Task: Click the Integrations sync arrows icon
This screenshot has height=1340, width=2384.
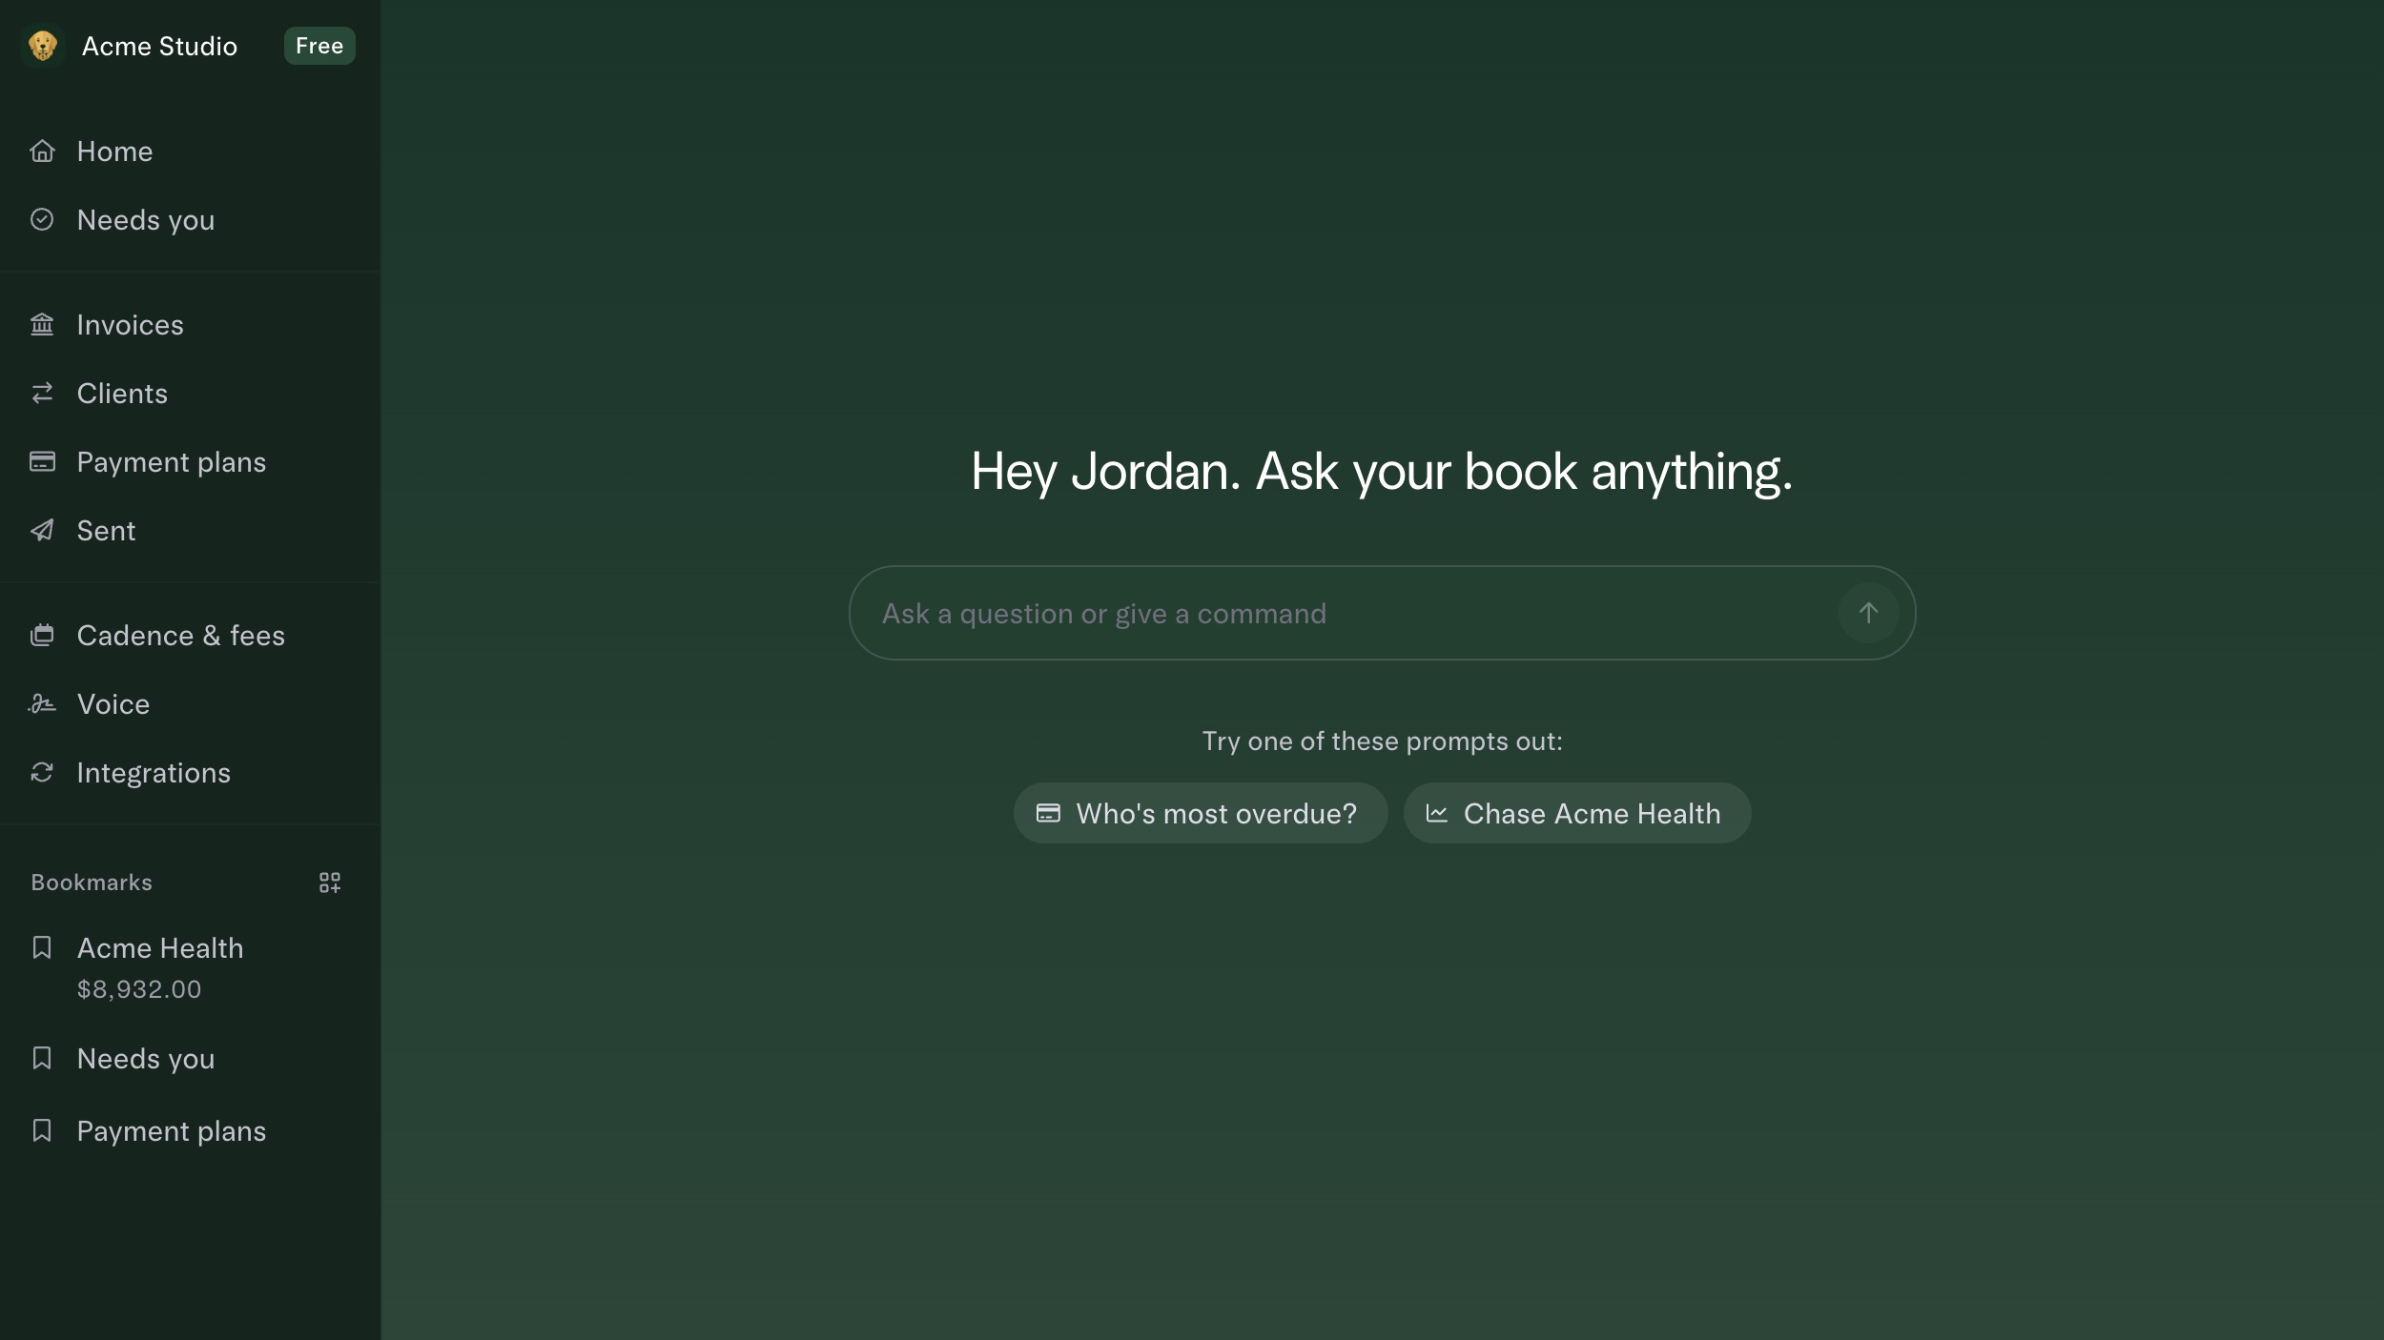Action: pos(42,773)
